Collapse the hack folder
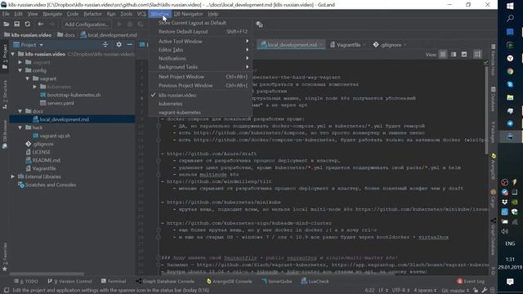The width and height of the screenshot is (523, 294). pyautogui.click(x=20, y=127)
